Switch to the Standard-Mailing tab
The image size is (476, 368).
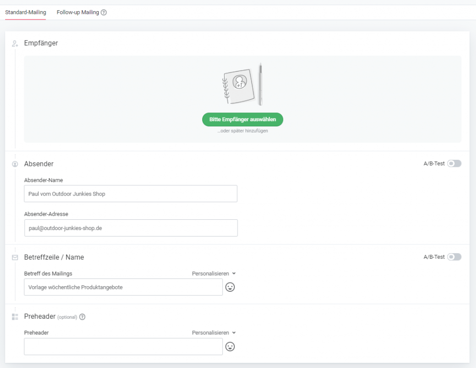(26, 13)
